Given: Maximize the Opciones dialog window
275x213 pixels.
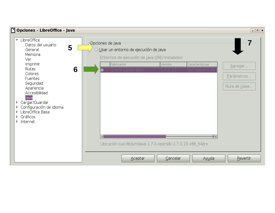Looking at the screenshot, I should (x=258, y=30).
